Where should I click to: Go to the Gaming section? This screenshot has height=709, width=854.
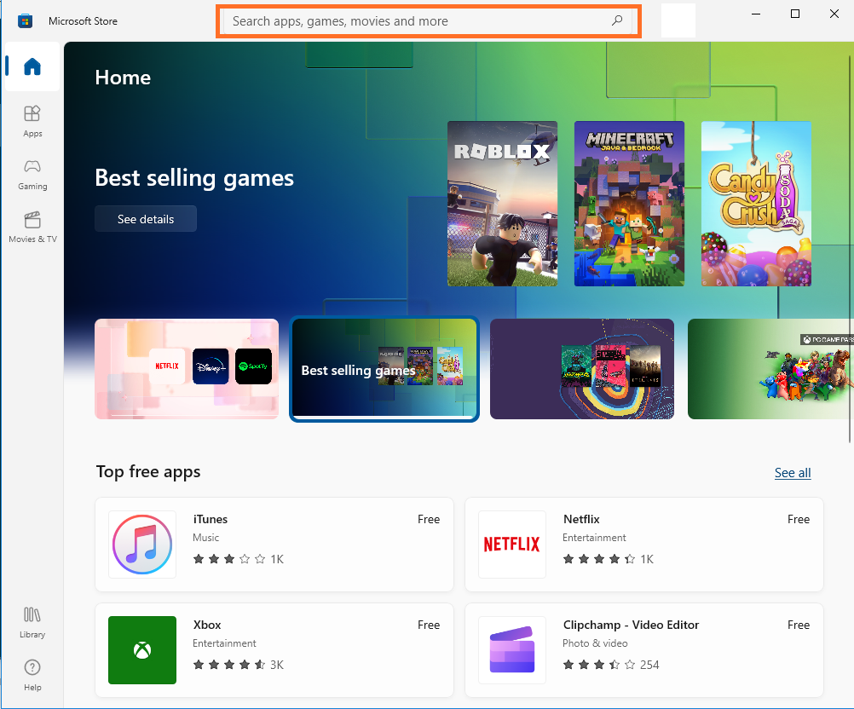[32, 174]
